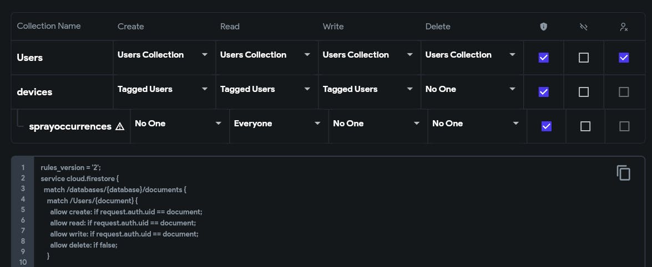The image size is (652, 267).
Task: Click the warning icon beside sprayoccurrences
Action: [120, 126]
